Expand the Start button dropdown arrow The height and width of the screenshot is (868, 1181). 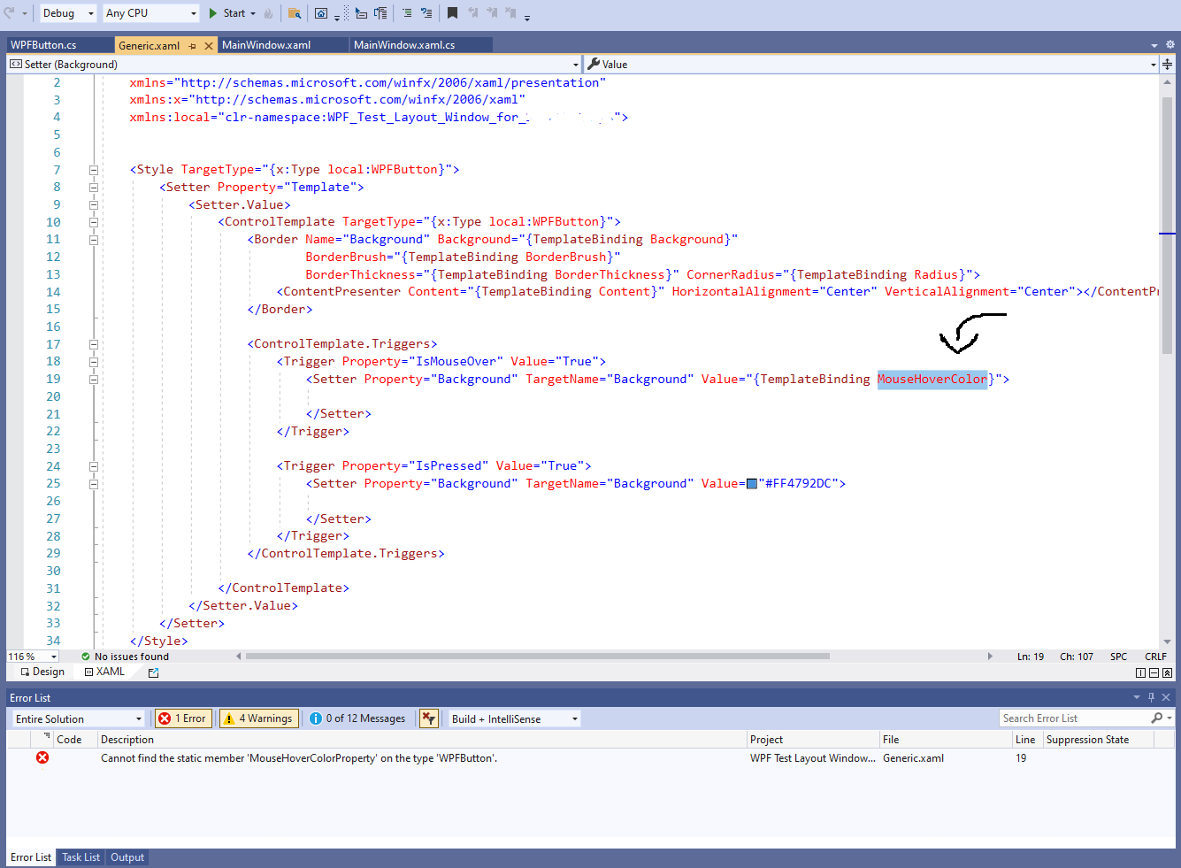tap(253, 13)
